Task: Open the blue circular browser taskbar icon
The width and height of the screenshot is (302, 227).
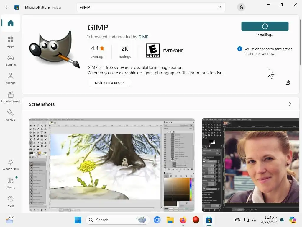Action: click(157, 220)
